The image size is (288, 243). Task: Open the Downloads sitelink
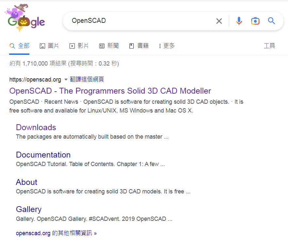(36, 128)
